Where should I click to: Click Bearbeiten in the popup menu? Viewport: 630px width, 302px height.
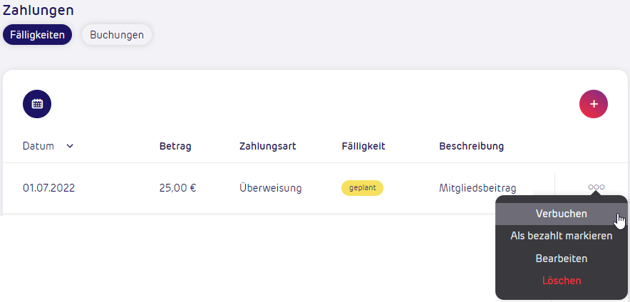[561, 259]
